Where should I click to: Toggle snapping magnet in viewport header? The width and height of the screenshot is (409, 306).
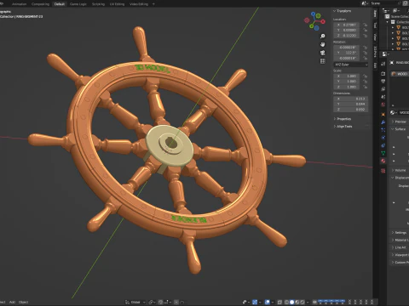tap(161, 302)
